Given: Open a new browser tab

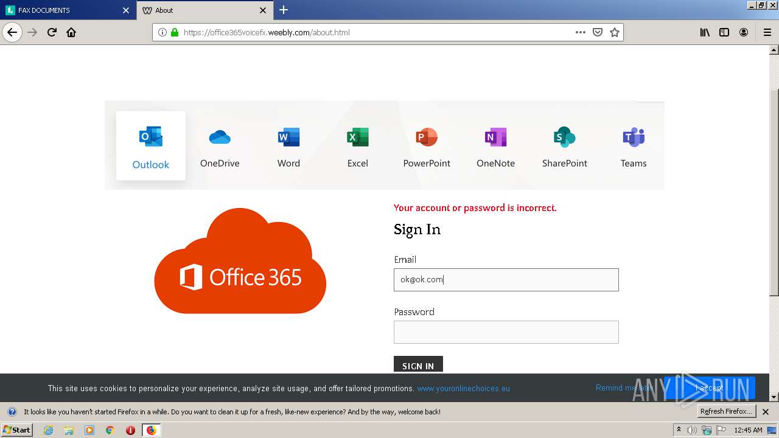Looking at the screenshot, I should click(x=284, y=10).
